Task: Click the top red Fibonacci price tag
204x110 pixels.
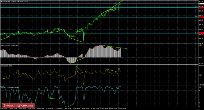Action: coord(201,8)
